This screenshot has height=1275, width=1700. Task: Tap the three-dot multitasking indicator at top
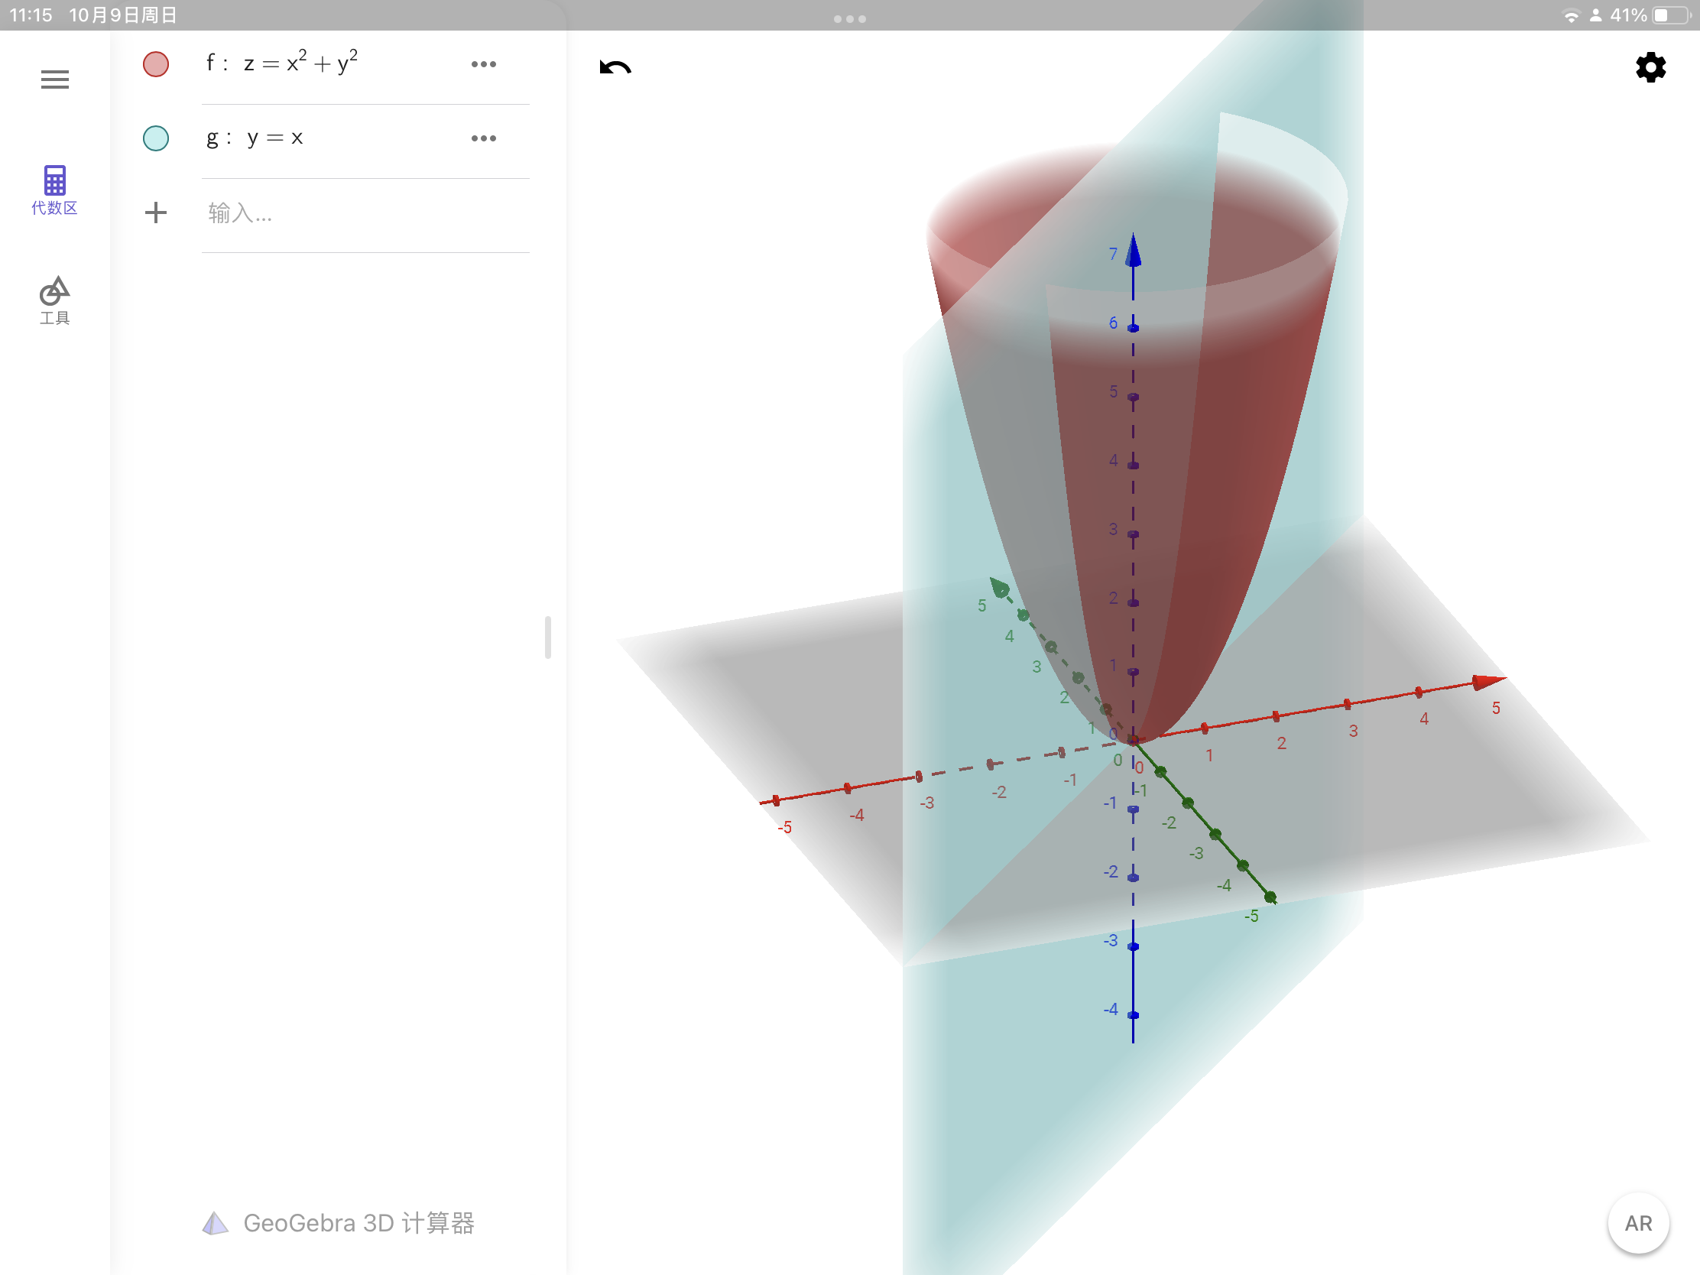click(850, 18)
